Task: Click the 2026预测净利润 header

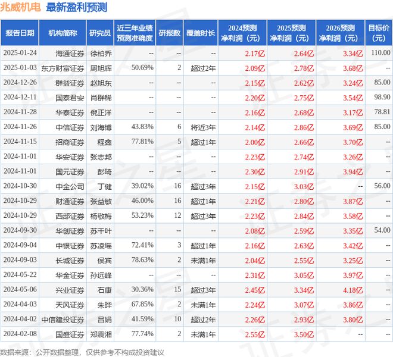Action: point(340,33)
